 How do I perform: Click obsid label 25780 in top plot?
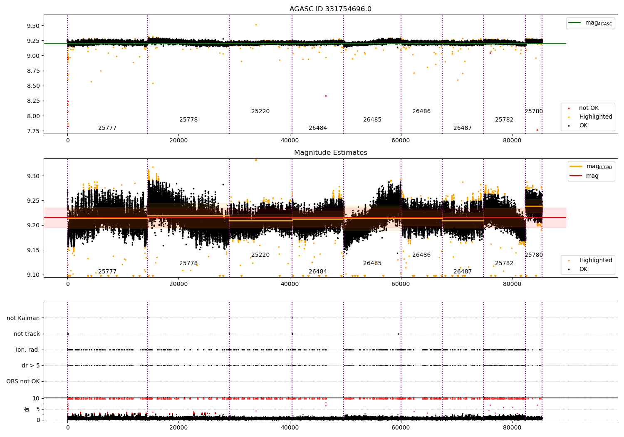(x=534, y=112)
